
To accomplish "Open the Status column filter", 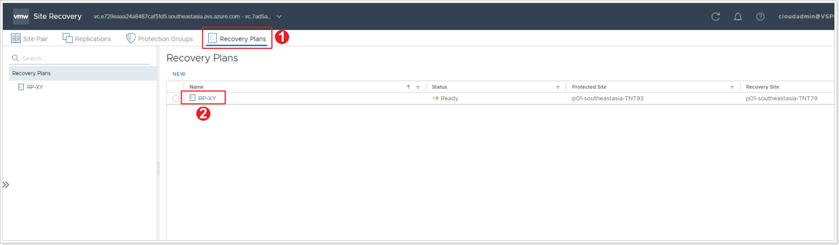I will [558, 87].
